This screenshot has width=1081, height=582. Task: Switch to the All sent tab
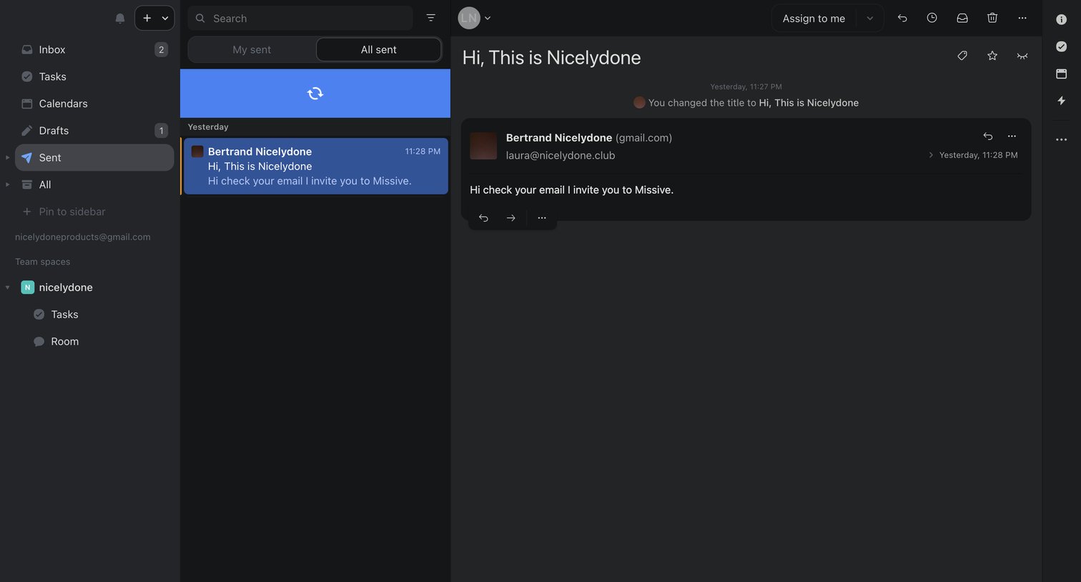point(378,49)
